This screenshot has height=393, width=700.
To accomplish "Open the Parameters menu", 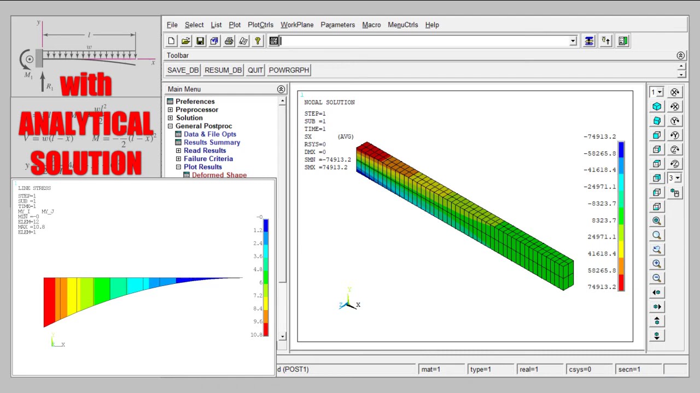I will [337, 25].
